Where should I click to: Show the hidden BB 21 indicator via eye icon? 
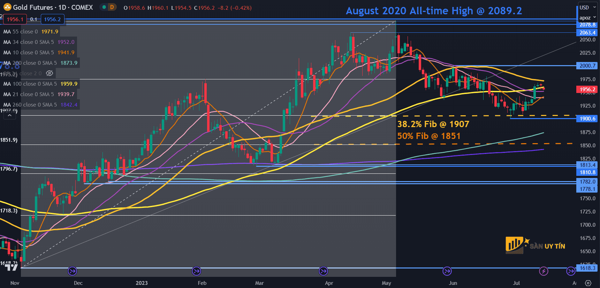[x=50, y=73]
